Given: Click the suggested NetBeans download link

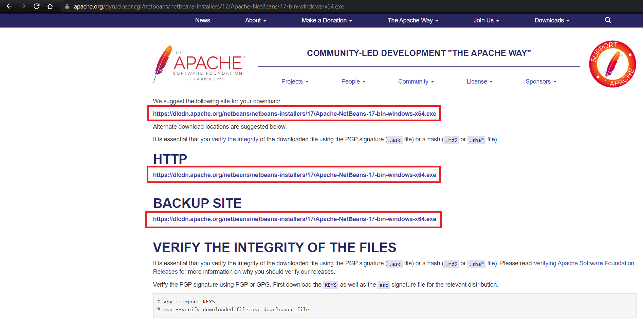Looking at the screenshot, I should [x=294, y=114].
